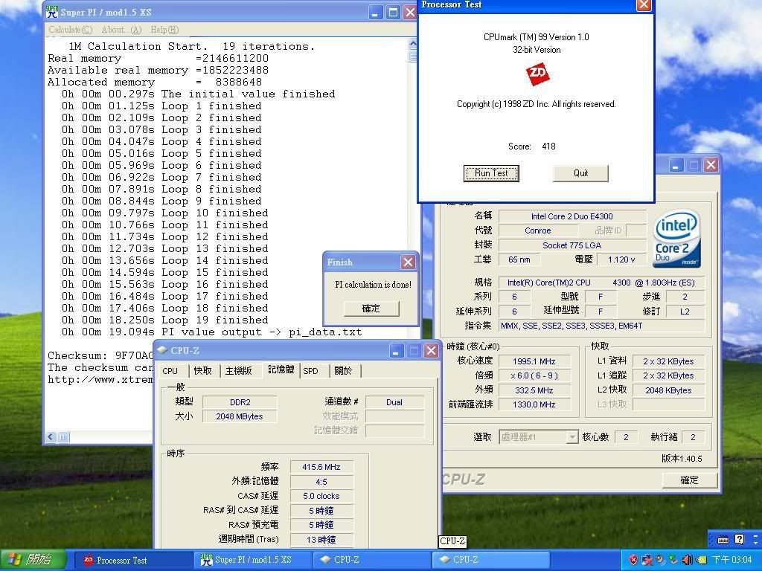Open the Calculate menu in Super PI
The height and width of the screenshot is (571, 762).
pos(70,30)
